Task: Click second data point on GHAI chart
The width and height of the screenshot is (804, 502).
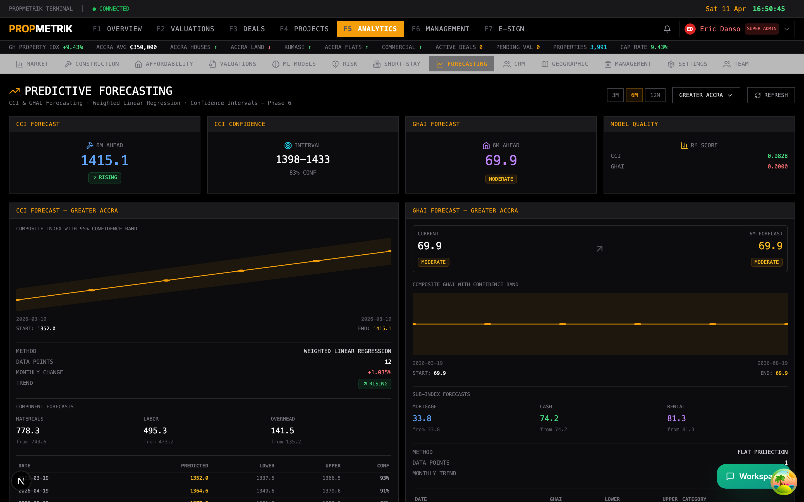Action: [487, 324]
